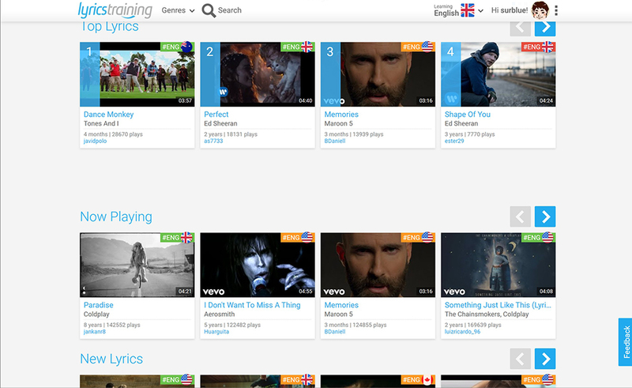This screenshot has width=632, height=388.
Task: Open uploader profile luizricardo_96
Action: point(462,332)
